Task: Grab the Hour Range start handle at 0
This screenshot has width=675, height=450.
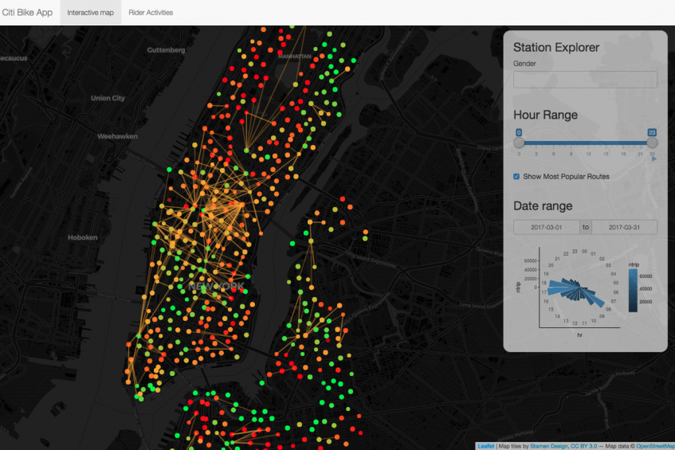Action: (x=519, y=143)
